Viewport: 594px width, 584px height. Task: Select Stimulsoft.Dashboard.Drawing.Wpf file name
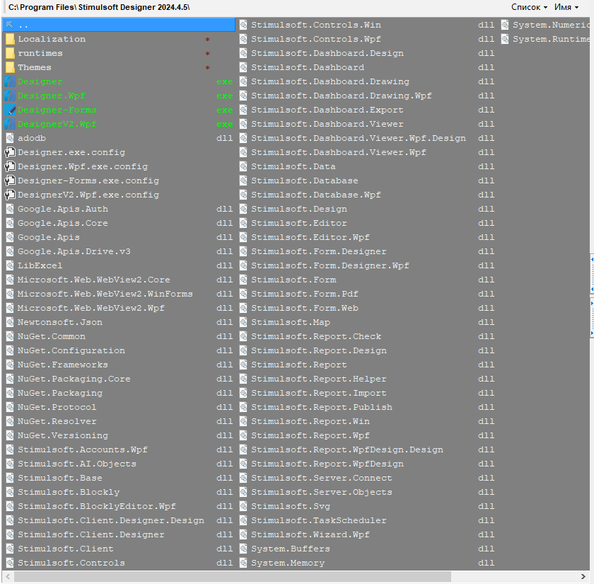(342, 96)
